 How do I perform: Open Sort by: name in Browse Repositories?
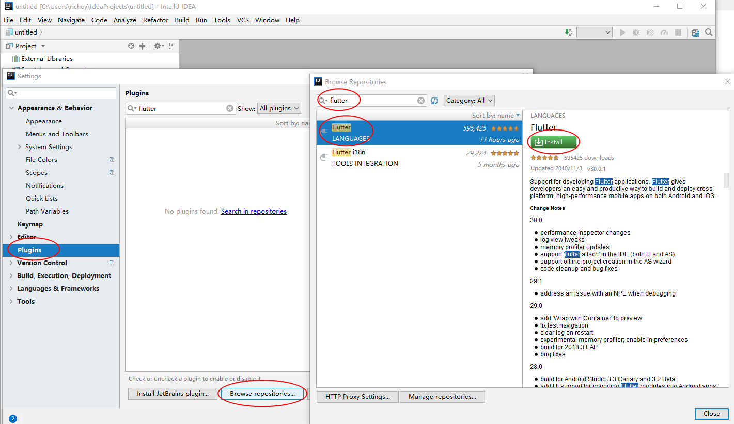pyautogui.click(x=496, y=116)
